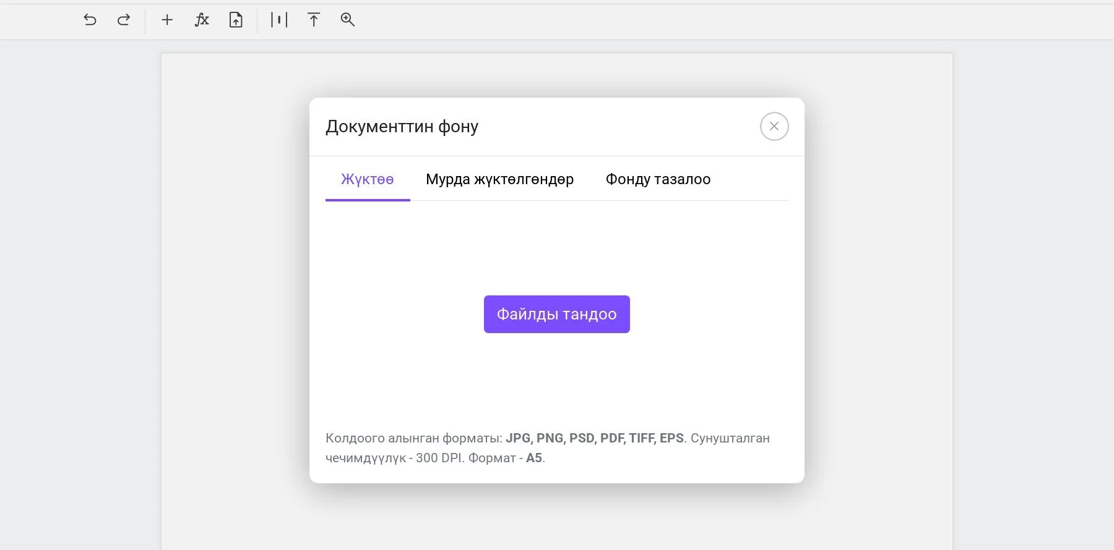
Task: Close the Документтин фону dialog
Action: click(774, 126)
